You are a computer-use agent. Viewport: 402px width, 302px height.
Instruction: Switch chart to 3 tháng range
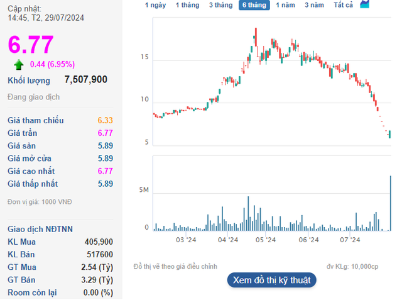click(x=220, y=5)
